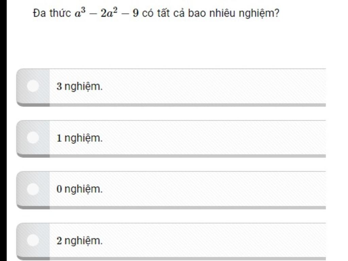Click the digit 3 in first answer
This screenshot has width=348, height=261.
[x=59, y=86]
